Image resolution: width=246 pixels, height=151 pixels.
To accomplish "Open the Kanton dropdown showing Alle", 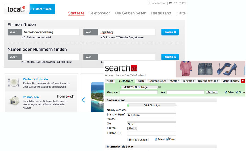I will pos(132,128).
